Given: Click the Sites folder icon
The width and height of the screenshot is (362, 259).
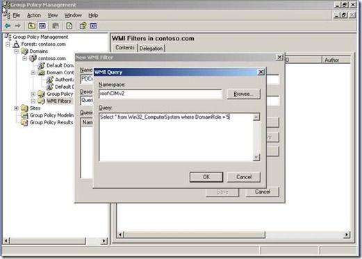Looking at the screenshot, I should tap(24, 108).
